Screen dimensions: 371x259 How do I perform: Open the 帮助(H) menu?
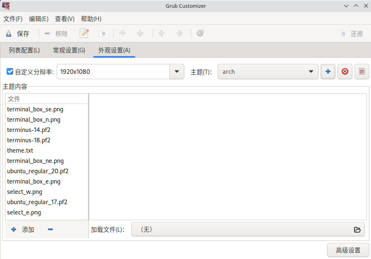[91, 19]
